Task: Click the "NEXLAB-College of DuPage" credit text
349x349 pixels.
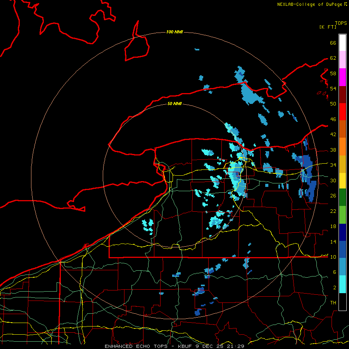Action: click(x=309, y=4)
